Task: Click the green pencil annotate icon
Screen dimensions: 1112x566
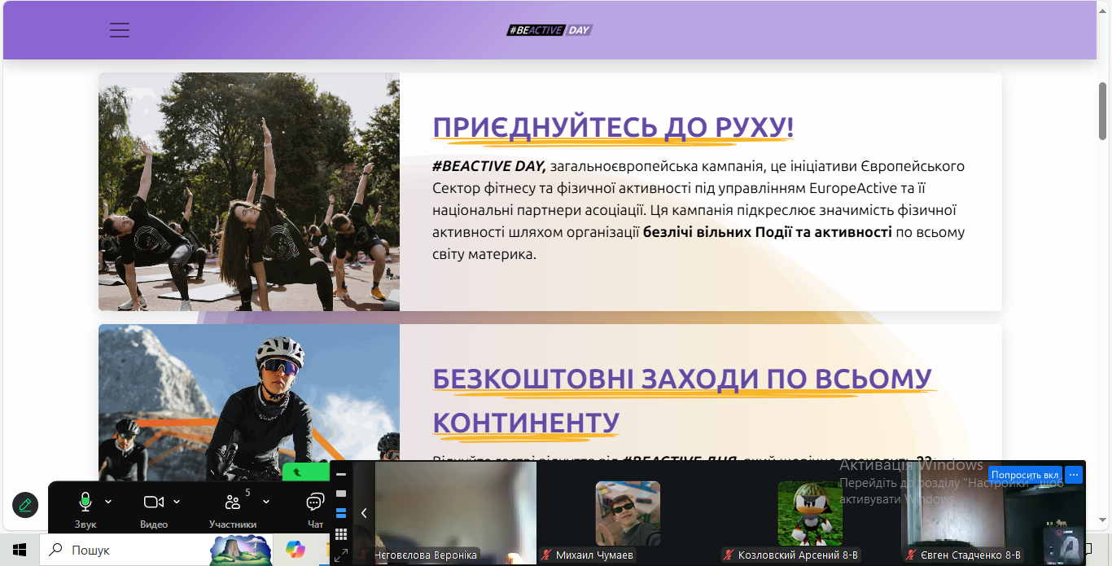Action: pyautogui.click(x=25, y=505)
